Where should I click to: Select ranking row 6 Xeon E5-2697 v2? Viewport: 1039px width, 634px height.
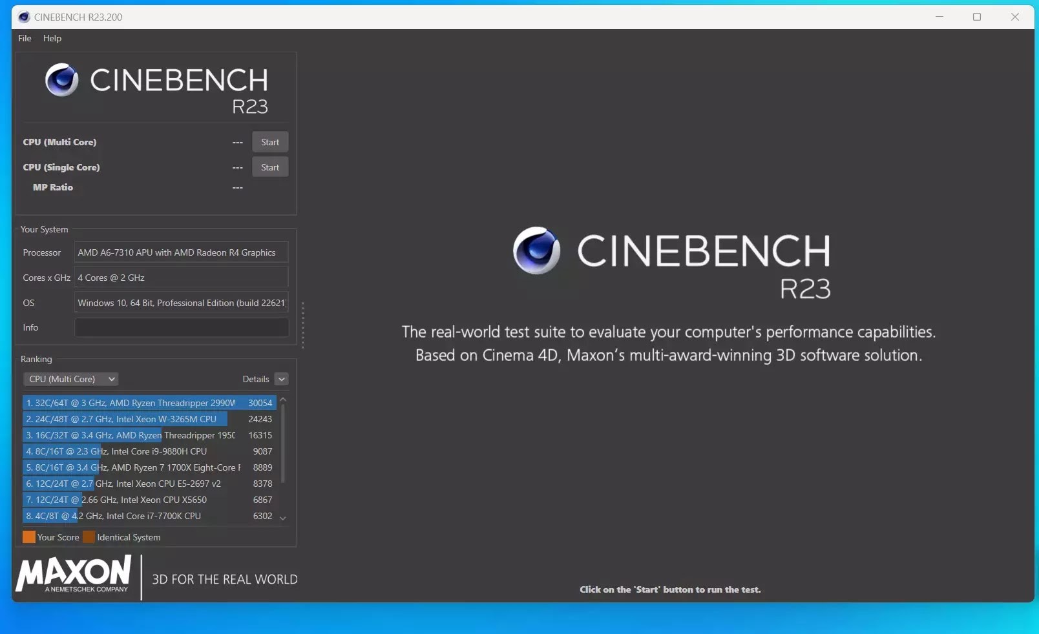tap(149, 484)
